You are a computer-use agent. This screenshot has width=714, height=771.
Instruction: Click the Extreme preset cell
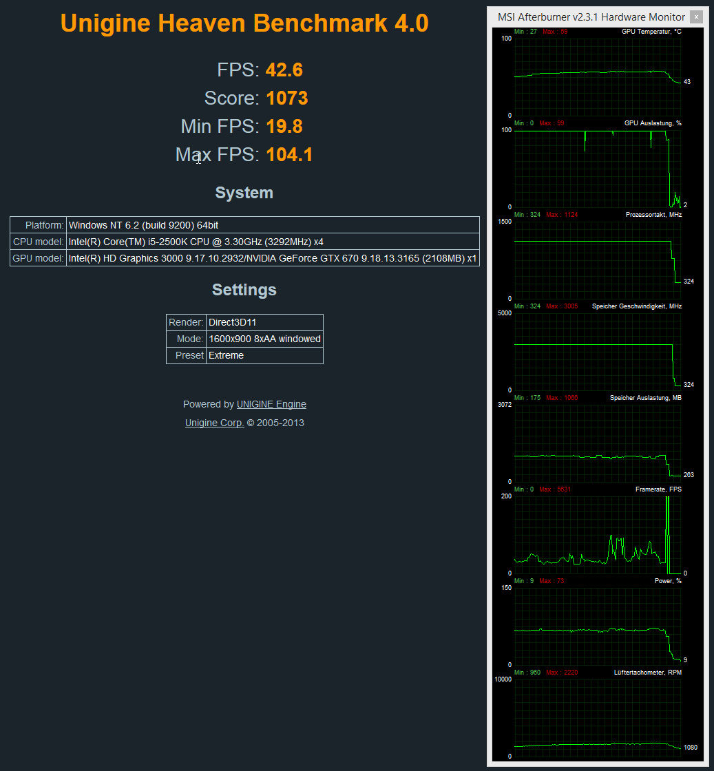[264, 355]
